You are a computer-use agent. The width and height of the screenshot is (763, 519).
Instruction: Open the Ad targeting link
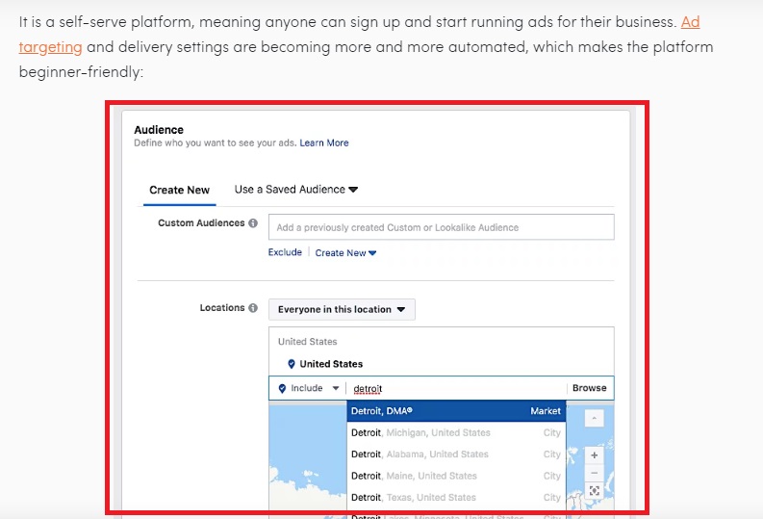pos(50,46)
